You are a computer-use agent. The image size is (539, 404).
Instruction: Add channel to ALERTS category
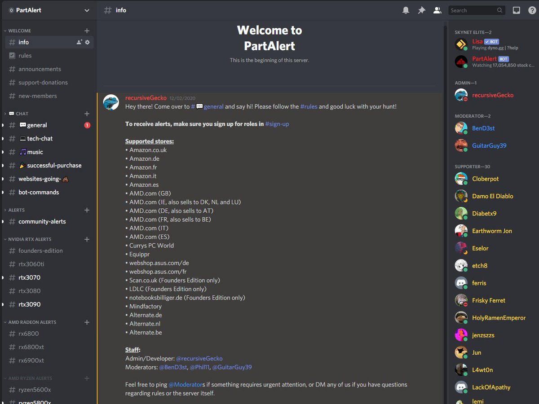pyautogui.click(x=87, y=210)
